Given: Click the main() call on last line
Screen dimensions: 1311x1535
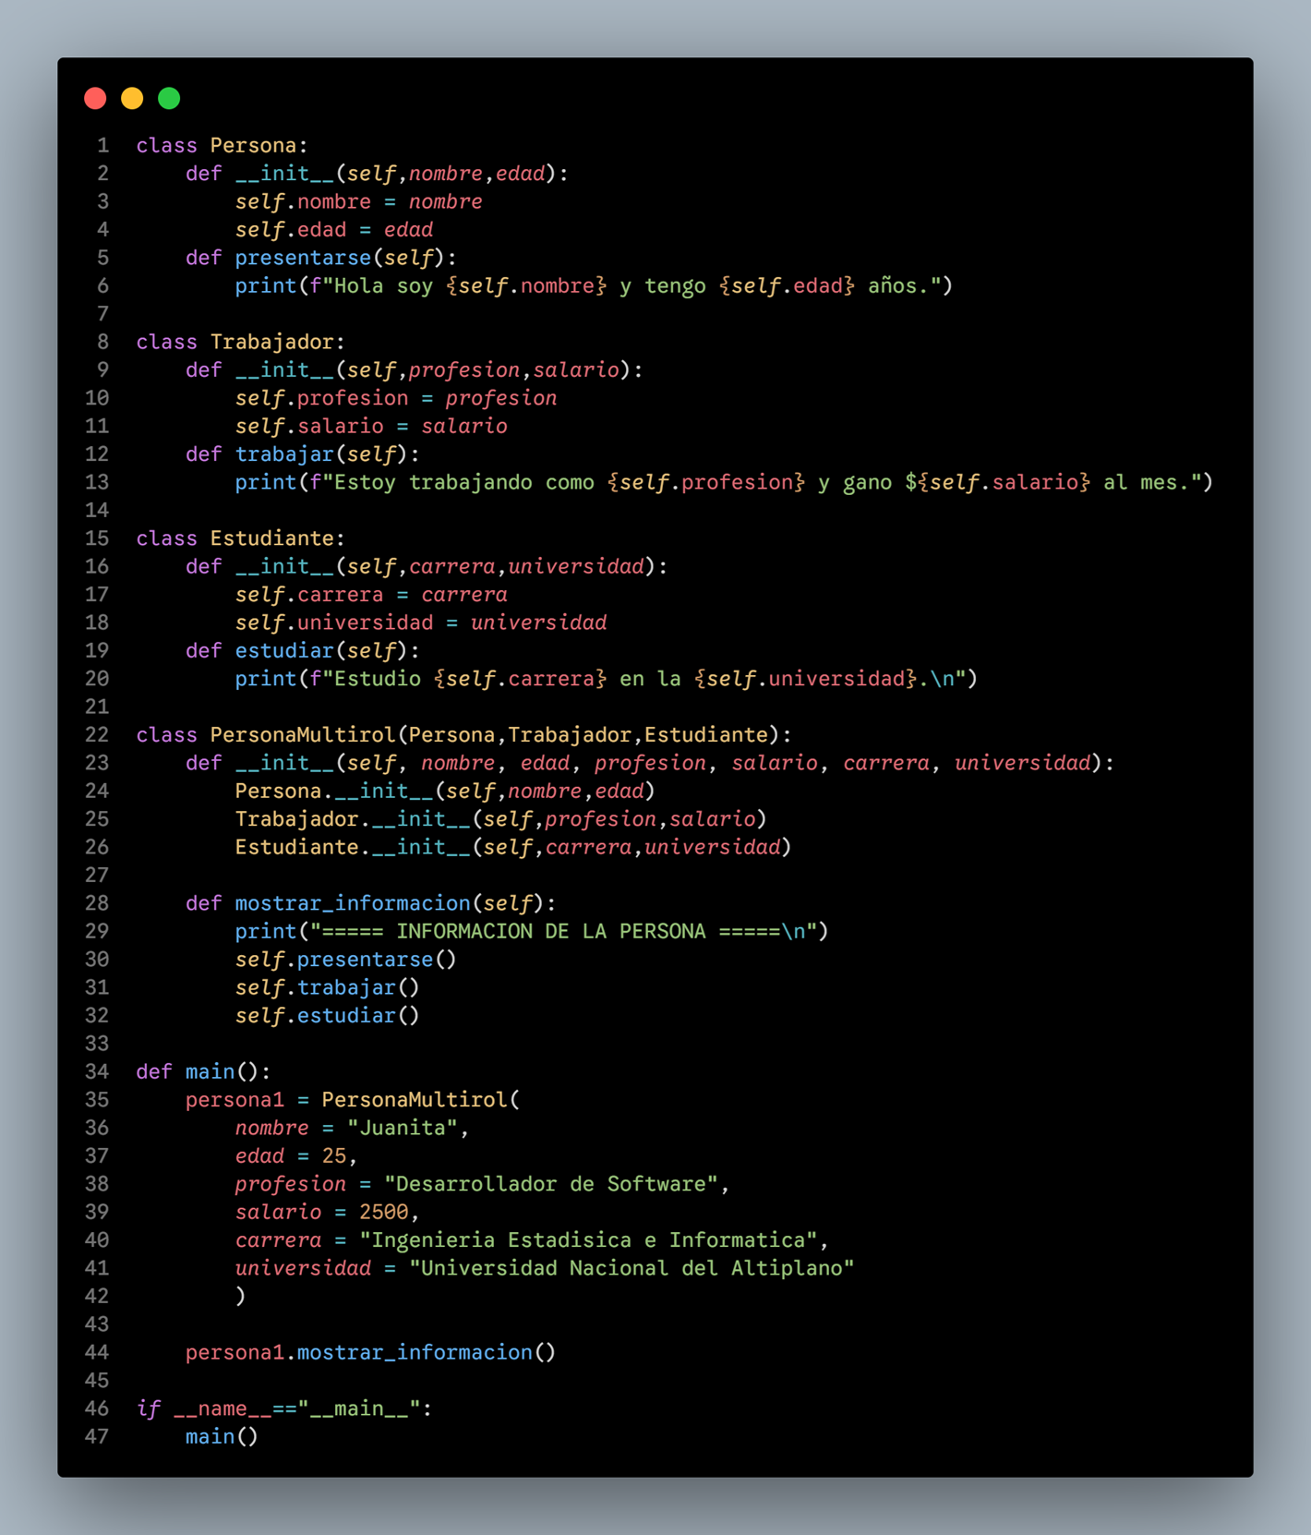Looking at the screenshot, I should [x=221, y=1436].
